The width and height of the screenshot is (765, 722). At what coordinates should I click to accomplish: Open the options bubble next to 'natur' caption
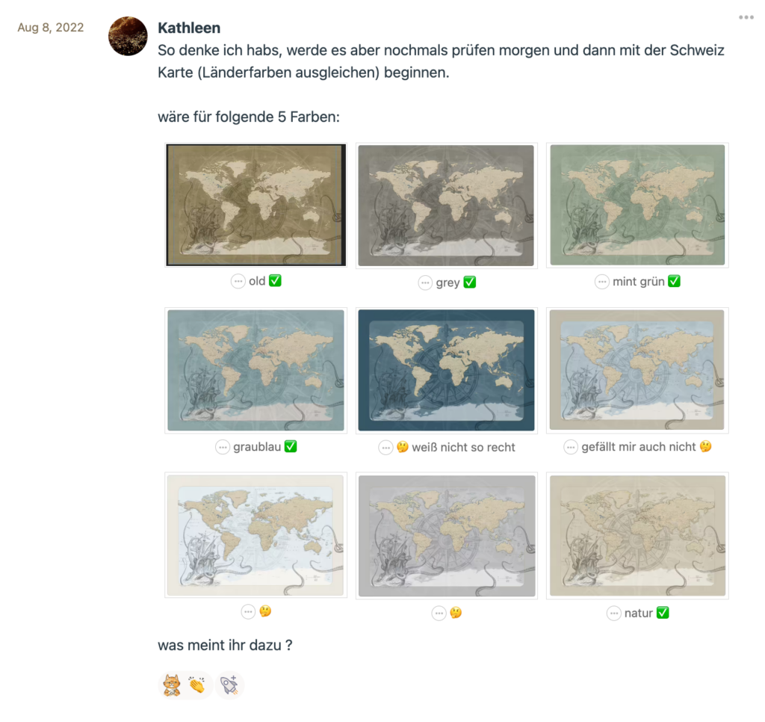pyautogui.click(x=614, y=613)
